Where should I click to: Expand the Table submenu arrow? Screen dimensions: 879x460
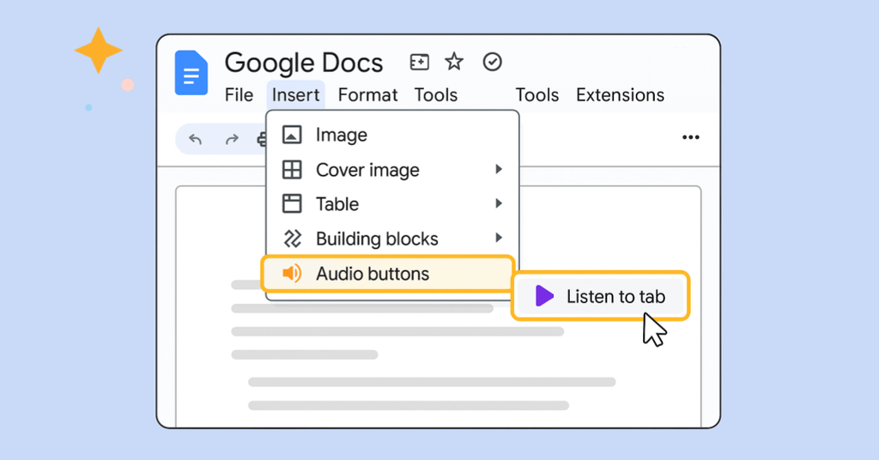(499, 204)
